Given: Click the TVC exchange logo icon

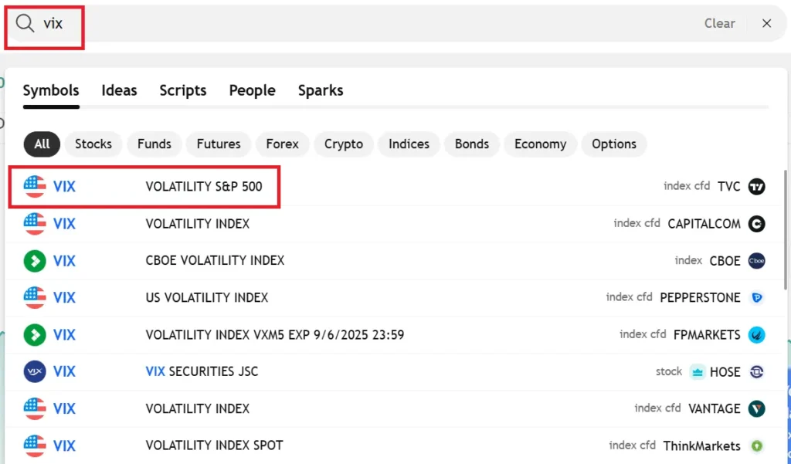Looking at the screenshot, I should tap(756, 187).
